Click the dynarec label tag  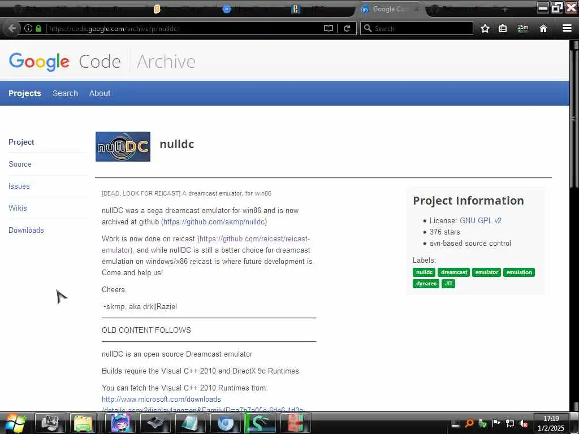(x=426, y=284)
